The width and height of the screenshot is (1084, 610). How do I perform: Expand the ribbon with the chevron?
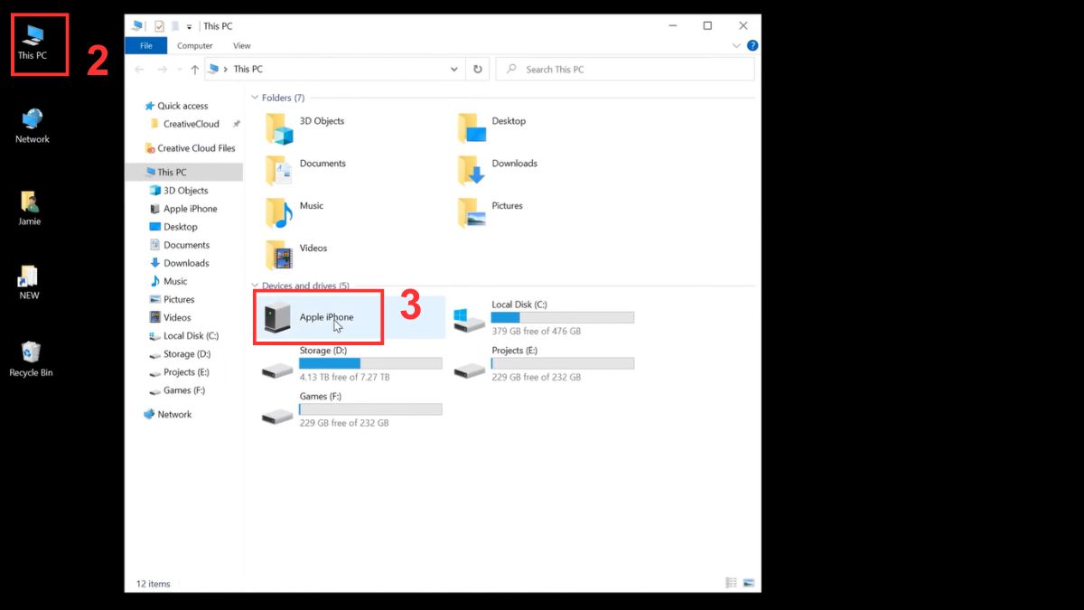click(x=736, y=45)
